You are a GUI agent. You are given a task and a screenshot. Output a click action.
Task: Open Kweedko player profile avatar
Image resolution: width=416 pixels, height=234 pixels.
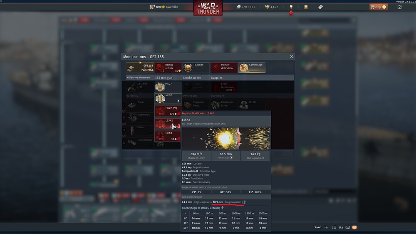(x=152, y=7)
